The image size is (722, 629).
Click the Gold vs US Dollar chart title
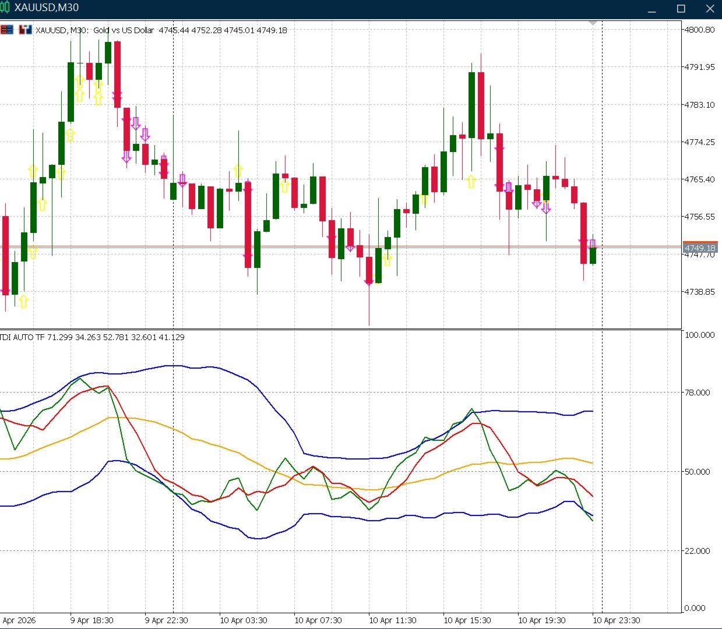click(x=124, y=30)
